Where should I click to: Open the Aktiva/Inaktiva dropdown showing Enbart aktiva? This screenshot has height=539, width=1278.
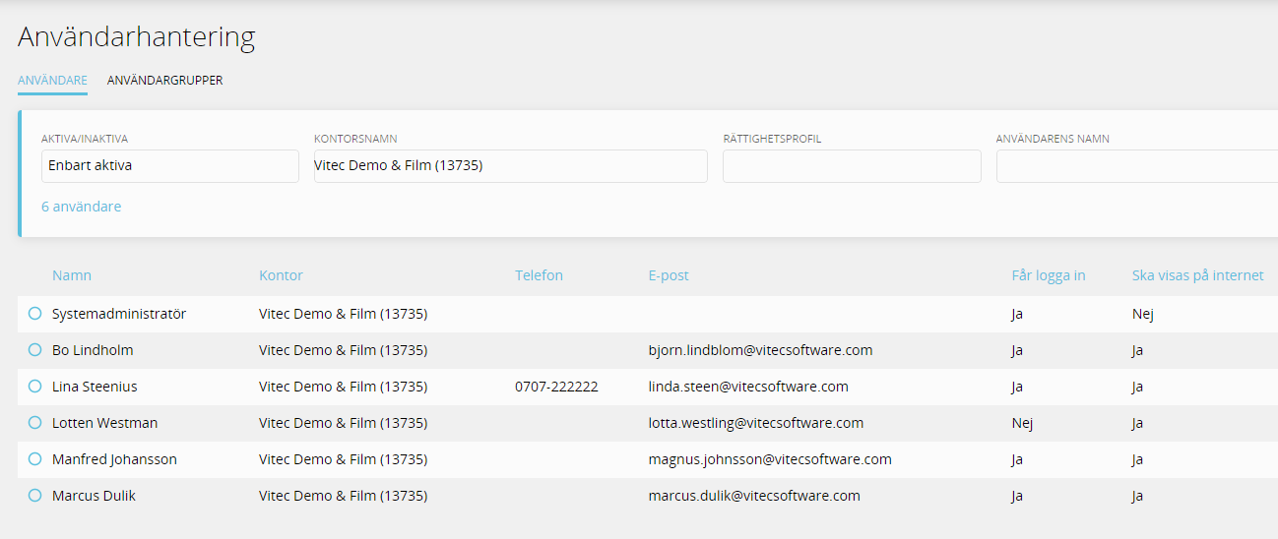coord(170,166)
